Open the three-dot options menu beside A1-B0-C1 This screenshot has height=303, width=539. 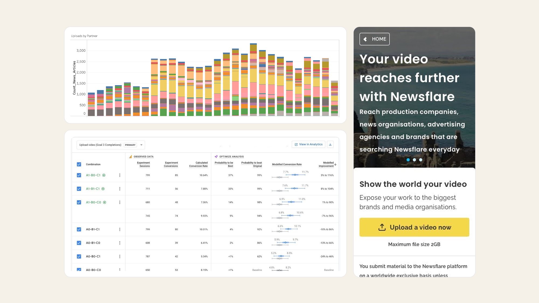point(120,175)
